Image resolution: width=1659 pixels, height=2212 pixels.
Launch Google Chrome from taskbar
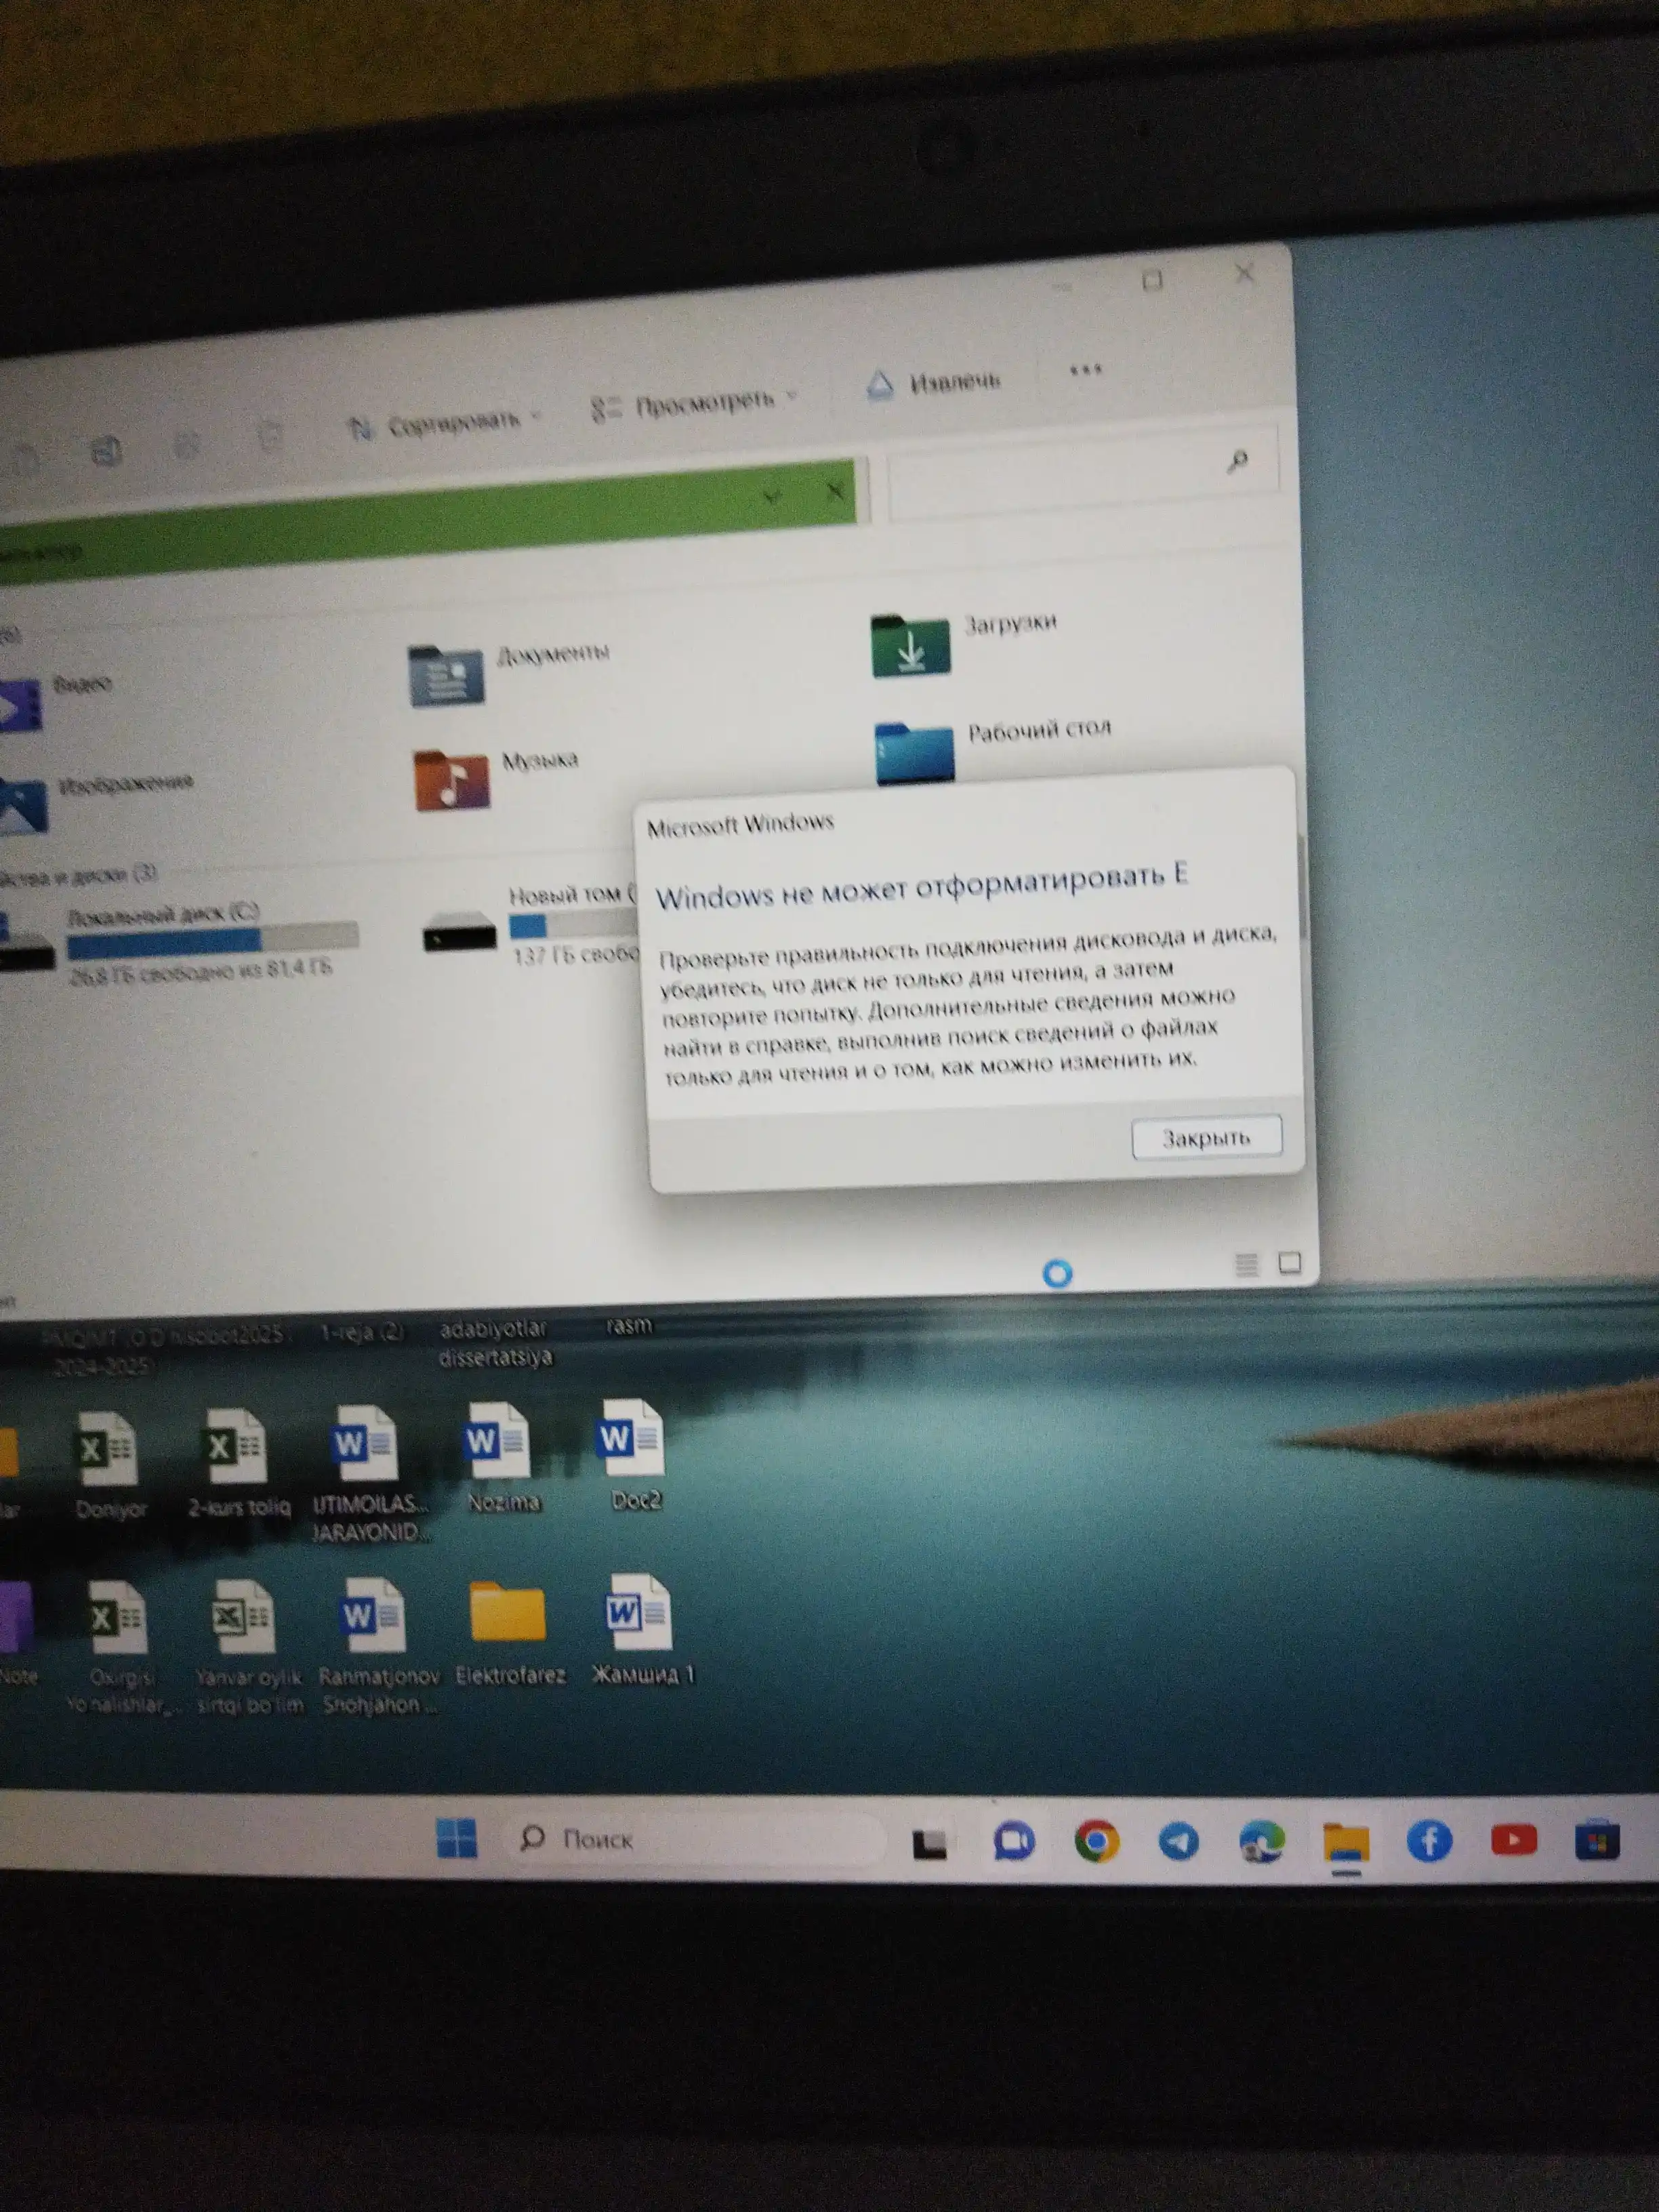tap(1096, 1841)
